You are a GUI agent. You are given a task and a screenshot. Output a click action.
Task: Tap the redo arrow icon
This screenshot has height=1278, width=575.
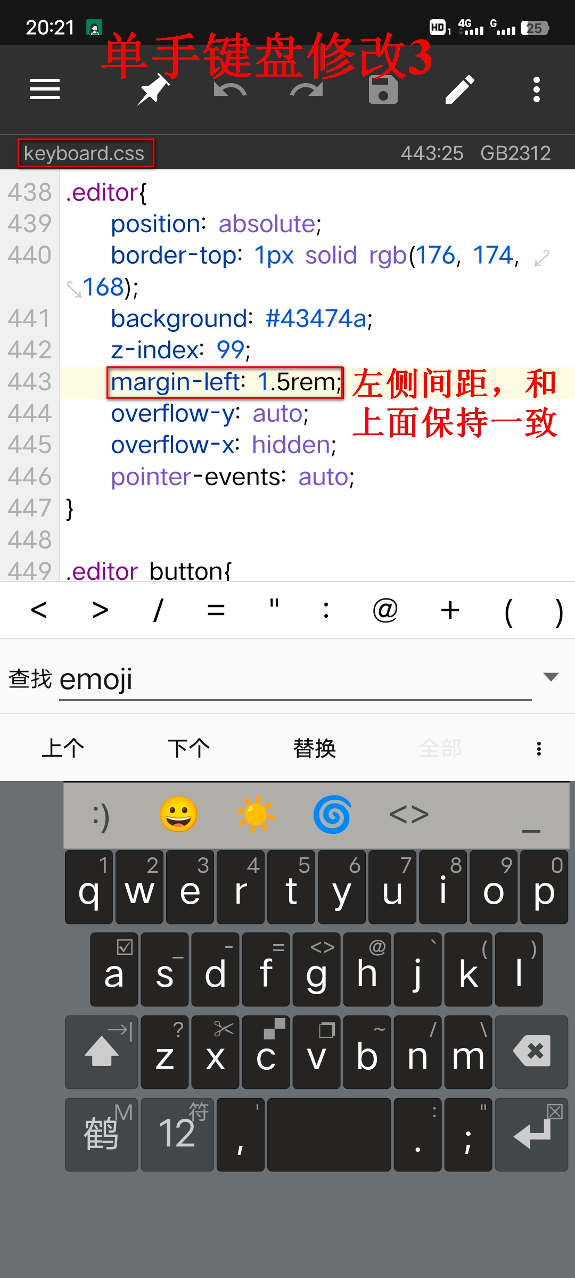(x=307, y=89)
